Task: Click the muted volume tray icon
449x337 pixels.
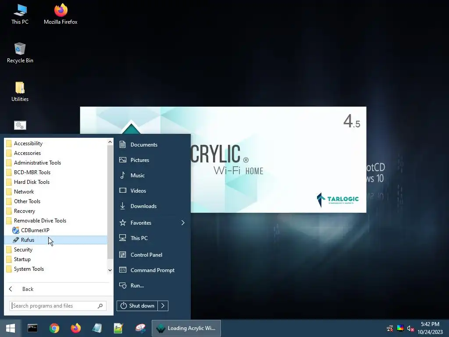Action: click(x=410, y=328)
